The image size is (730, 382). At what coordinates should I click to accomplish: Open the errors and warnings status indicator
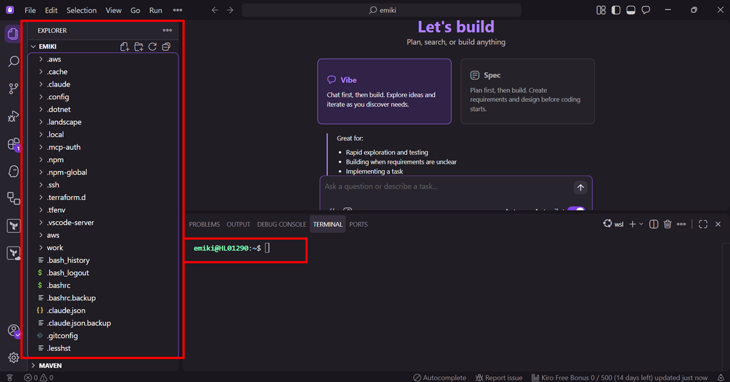point(39,377)
